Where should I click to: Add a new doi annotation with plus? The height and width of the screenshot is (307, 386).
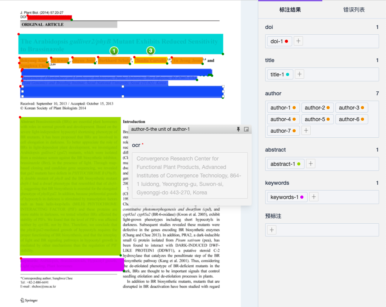pyautogui.click(x=298, y=41)
